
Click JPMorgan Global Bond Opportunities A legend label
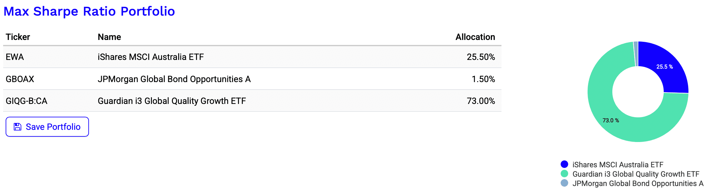coord(638,183)
